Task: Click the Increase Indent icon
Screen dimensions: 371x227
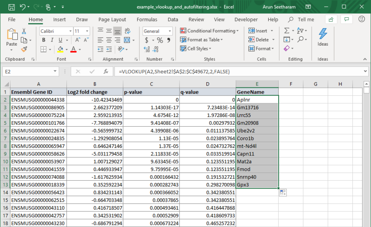Action: [x=109, y=49]
